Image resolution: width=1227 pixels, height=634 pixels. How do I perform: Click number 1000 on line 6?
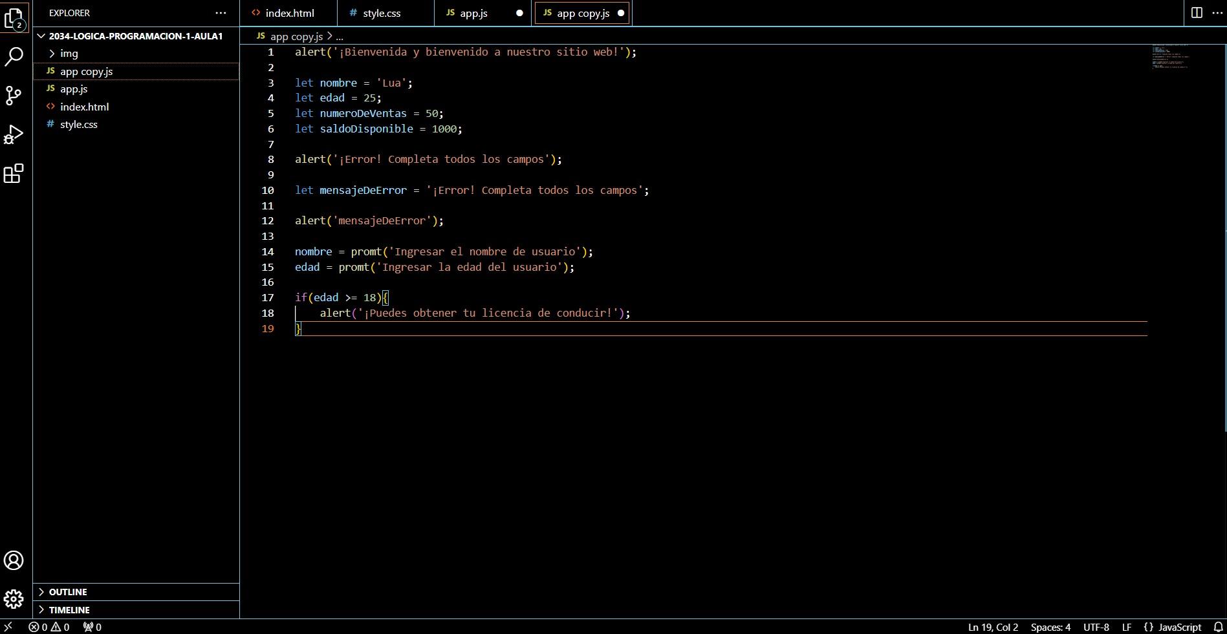coord(444,129)
